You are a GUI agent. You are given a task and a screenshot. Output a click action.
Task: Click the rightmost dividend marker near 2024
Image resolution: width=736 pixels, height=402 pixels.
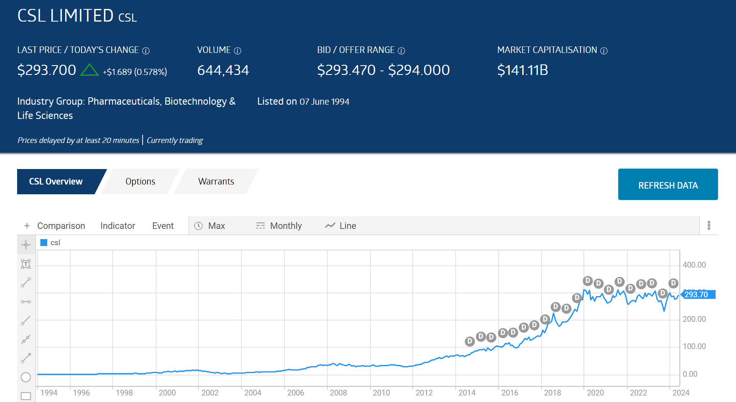pyautogui.click(x=673, y=283)
